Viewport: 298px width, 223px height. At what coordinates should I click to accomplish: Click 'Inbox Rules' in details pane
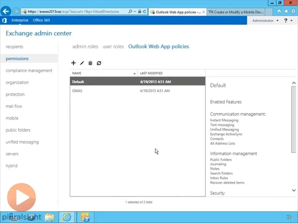click(219, 178)
